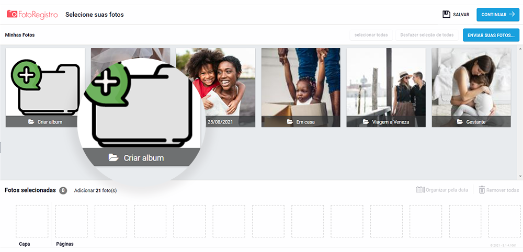Click Desfazer seleção de todas button
Viewport: 523px width, 252px height.
(x=427, y=35)
